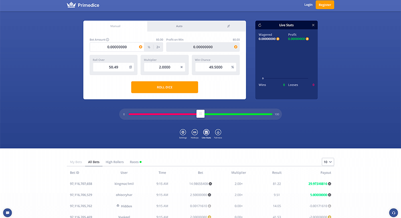
Task: Open the live chat bubble icon
Action: pos(7,212)
